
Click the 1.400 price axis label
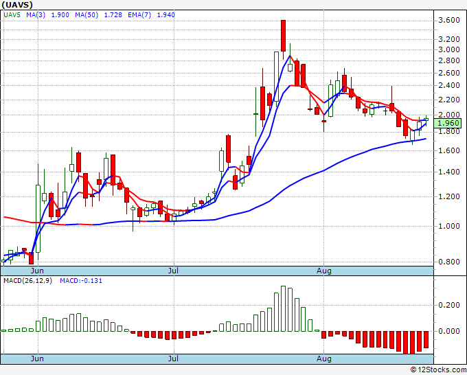click(x=449, y=172)
